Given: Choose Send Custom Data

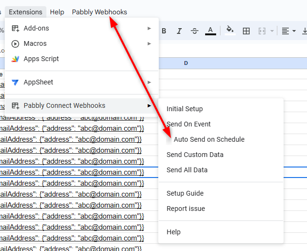Looking at the screenshot, I should point(221,155).
